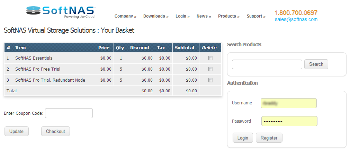Mark Redundant Node row for deletion

(210, 80)
